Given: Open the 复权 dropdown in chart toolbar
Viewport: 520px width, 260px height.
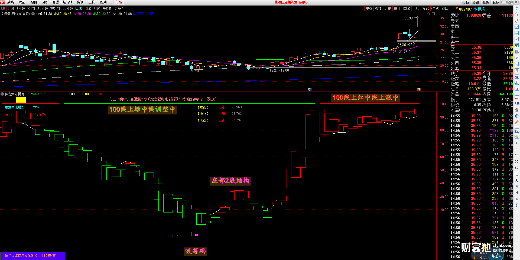Looking at the screenshot, I should (x=369, y=8).
